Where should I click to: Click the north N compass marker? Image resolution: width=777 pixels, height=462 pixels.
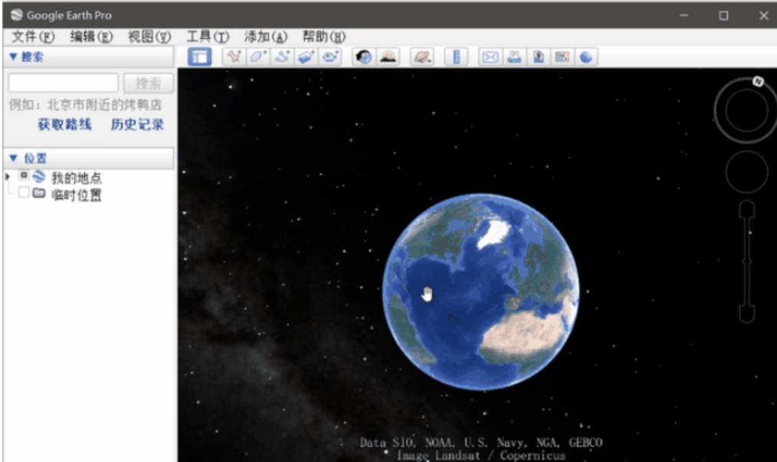[x=758, y=82]
